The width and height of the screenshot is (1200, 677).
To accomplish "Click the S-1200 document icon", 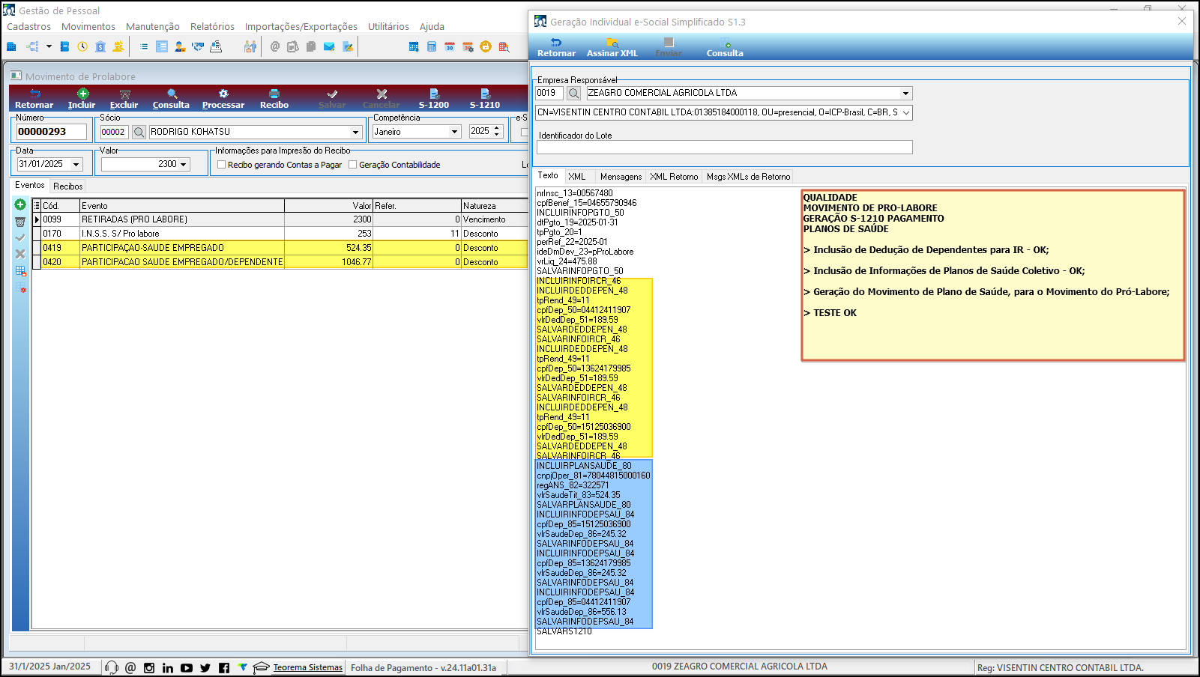I will coord(434,94).
